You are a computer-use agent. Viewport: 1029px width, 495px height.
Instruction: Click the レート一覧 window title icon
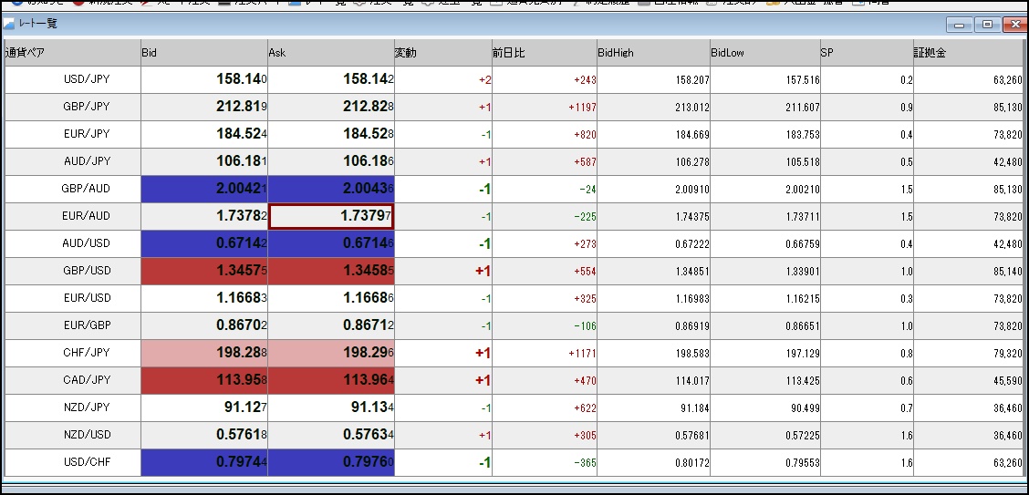(x=9, y=24)
